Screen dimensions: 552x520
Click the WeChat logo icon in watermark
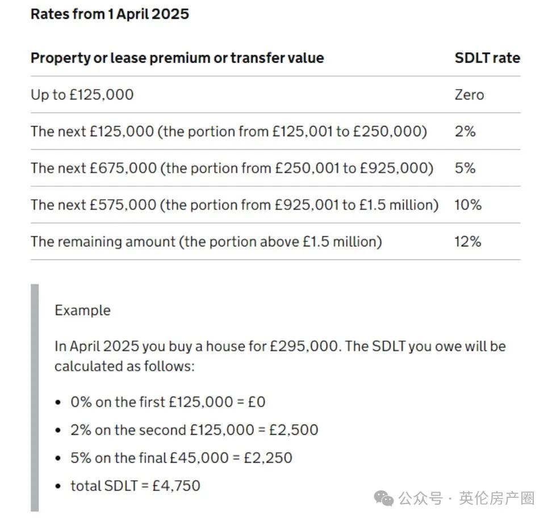(x=384, y=498)
